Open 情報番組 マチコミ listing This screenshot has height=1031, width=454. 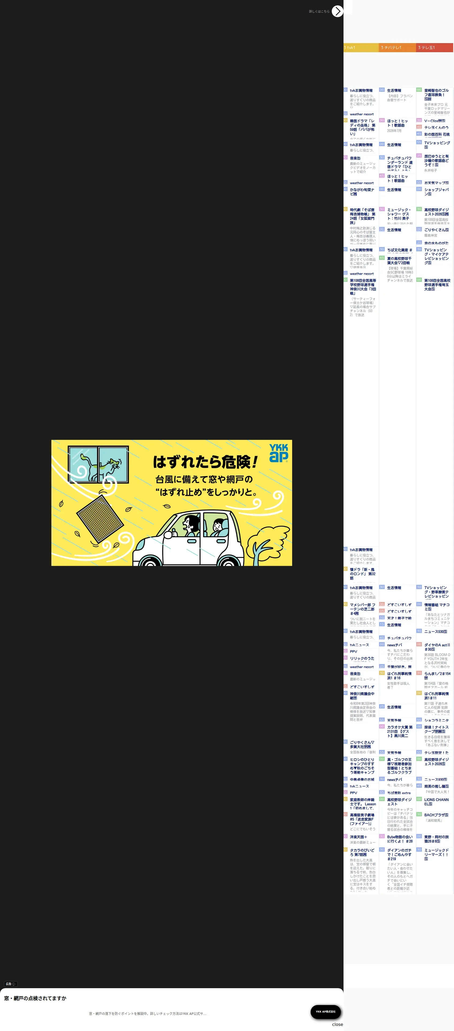point(437,607)
